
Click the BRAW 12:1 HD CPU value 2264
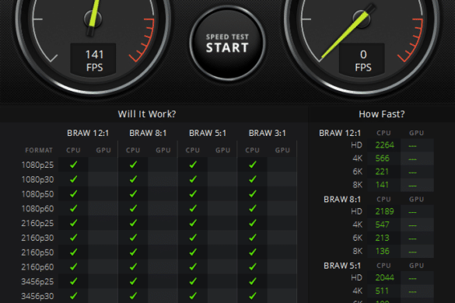[384, 145]
